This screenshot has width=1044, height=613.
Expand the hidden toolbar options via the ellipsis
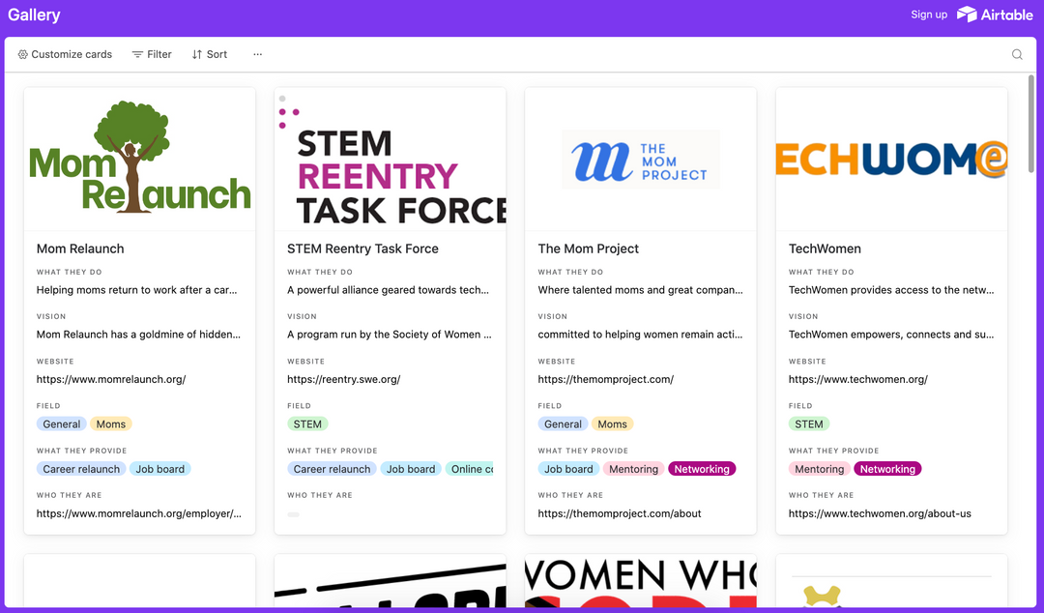click(257, 54)
